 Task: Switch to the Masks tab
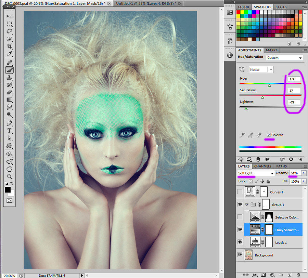272,50
